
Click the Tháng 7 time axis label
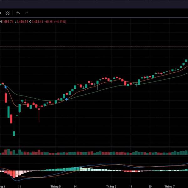170,186
